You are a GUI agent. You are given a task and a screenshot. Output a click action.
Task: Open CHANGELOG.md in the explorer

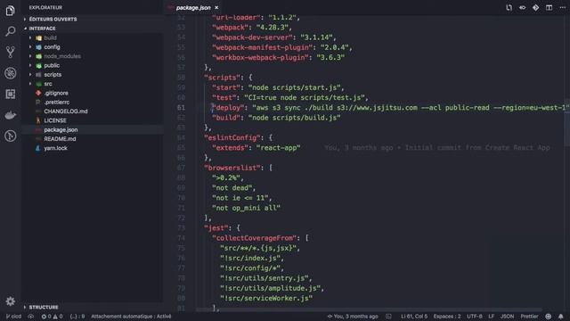pos(66,111)
